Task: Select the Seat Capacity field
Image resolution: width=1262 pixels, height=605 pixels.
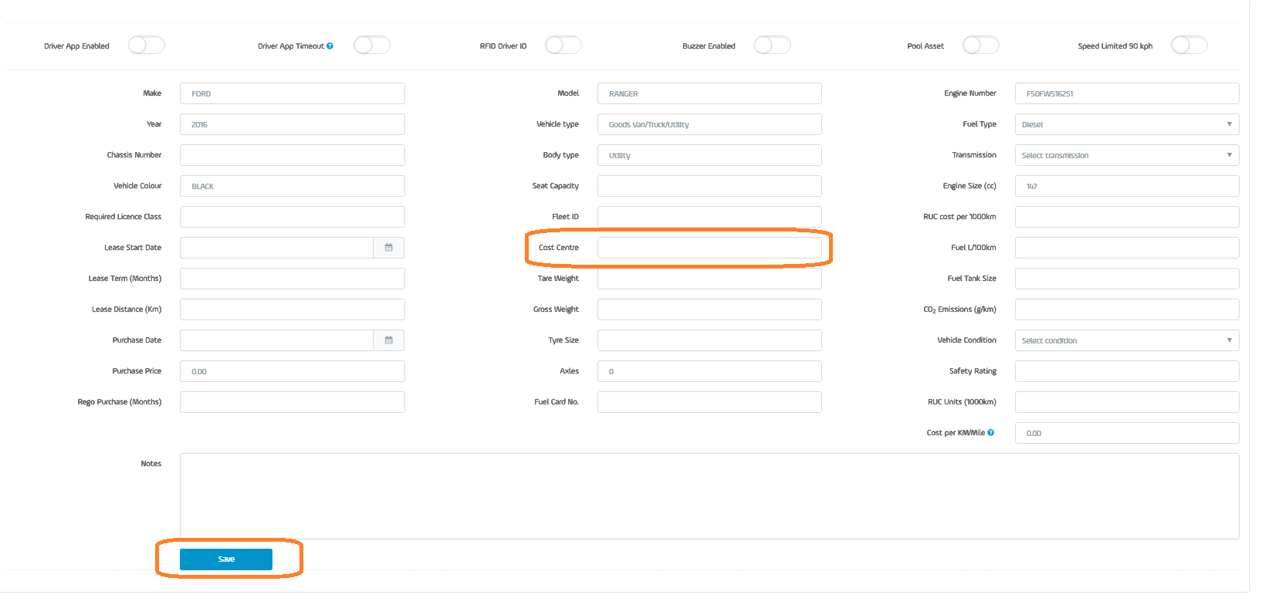Action: (709, 186)
